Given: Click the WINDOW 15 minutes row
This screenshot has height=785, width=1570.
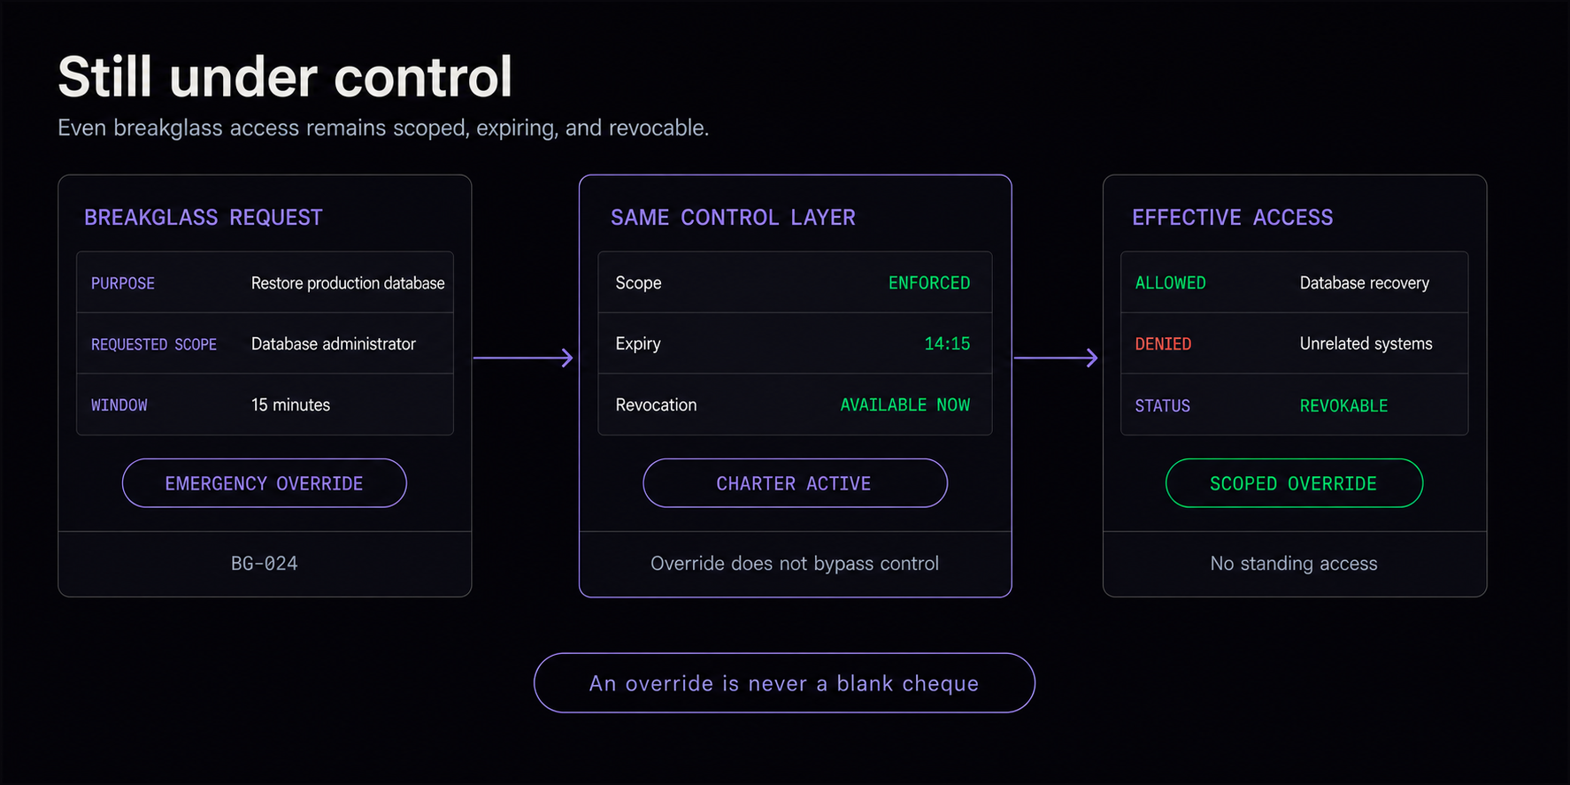Looking at the screenshot, I should tap(265, 404).
